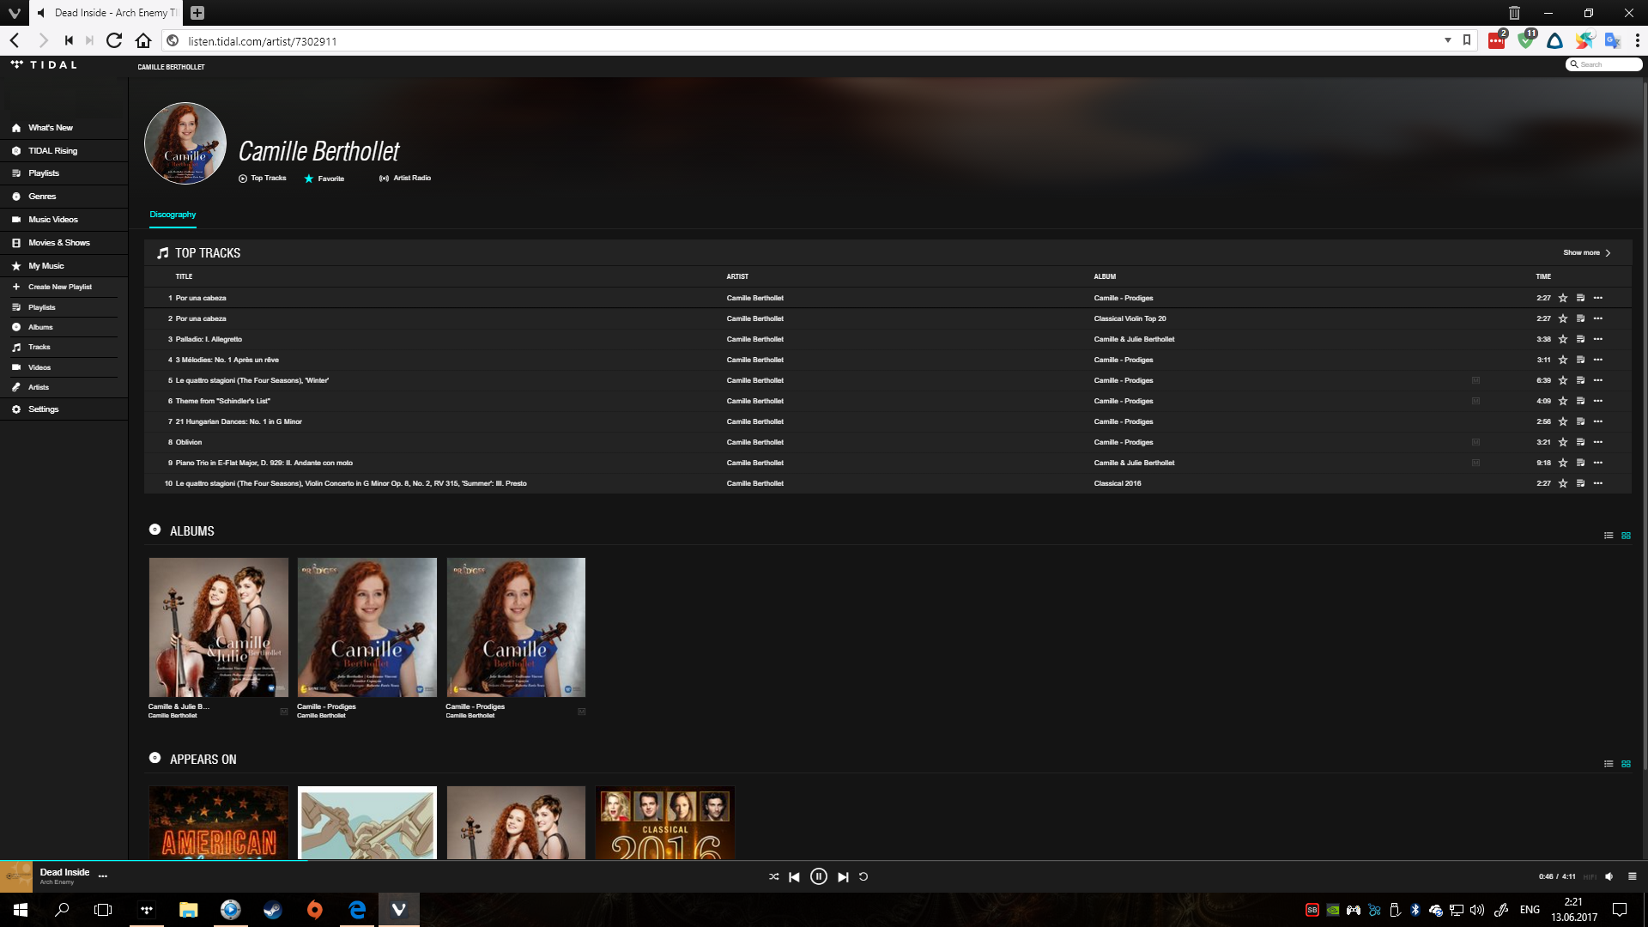Play artist Top Tracks button
The width and height of the screenshot is (1648, 927).
(x=263, y=179)
